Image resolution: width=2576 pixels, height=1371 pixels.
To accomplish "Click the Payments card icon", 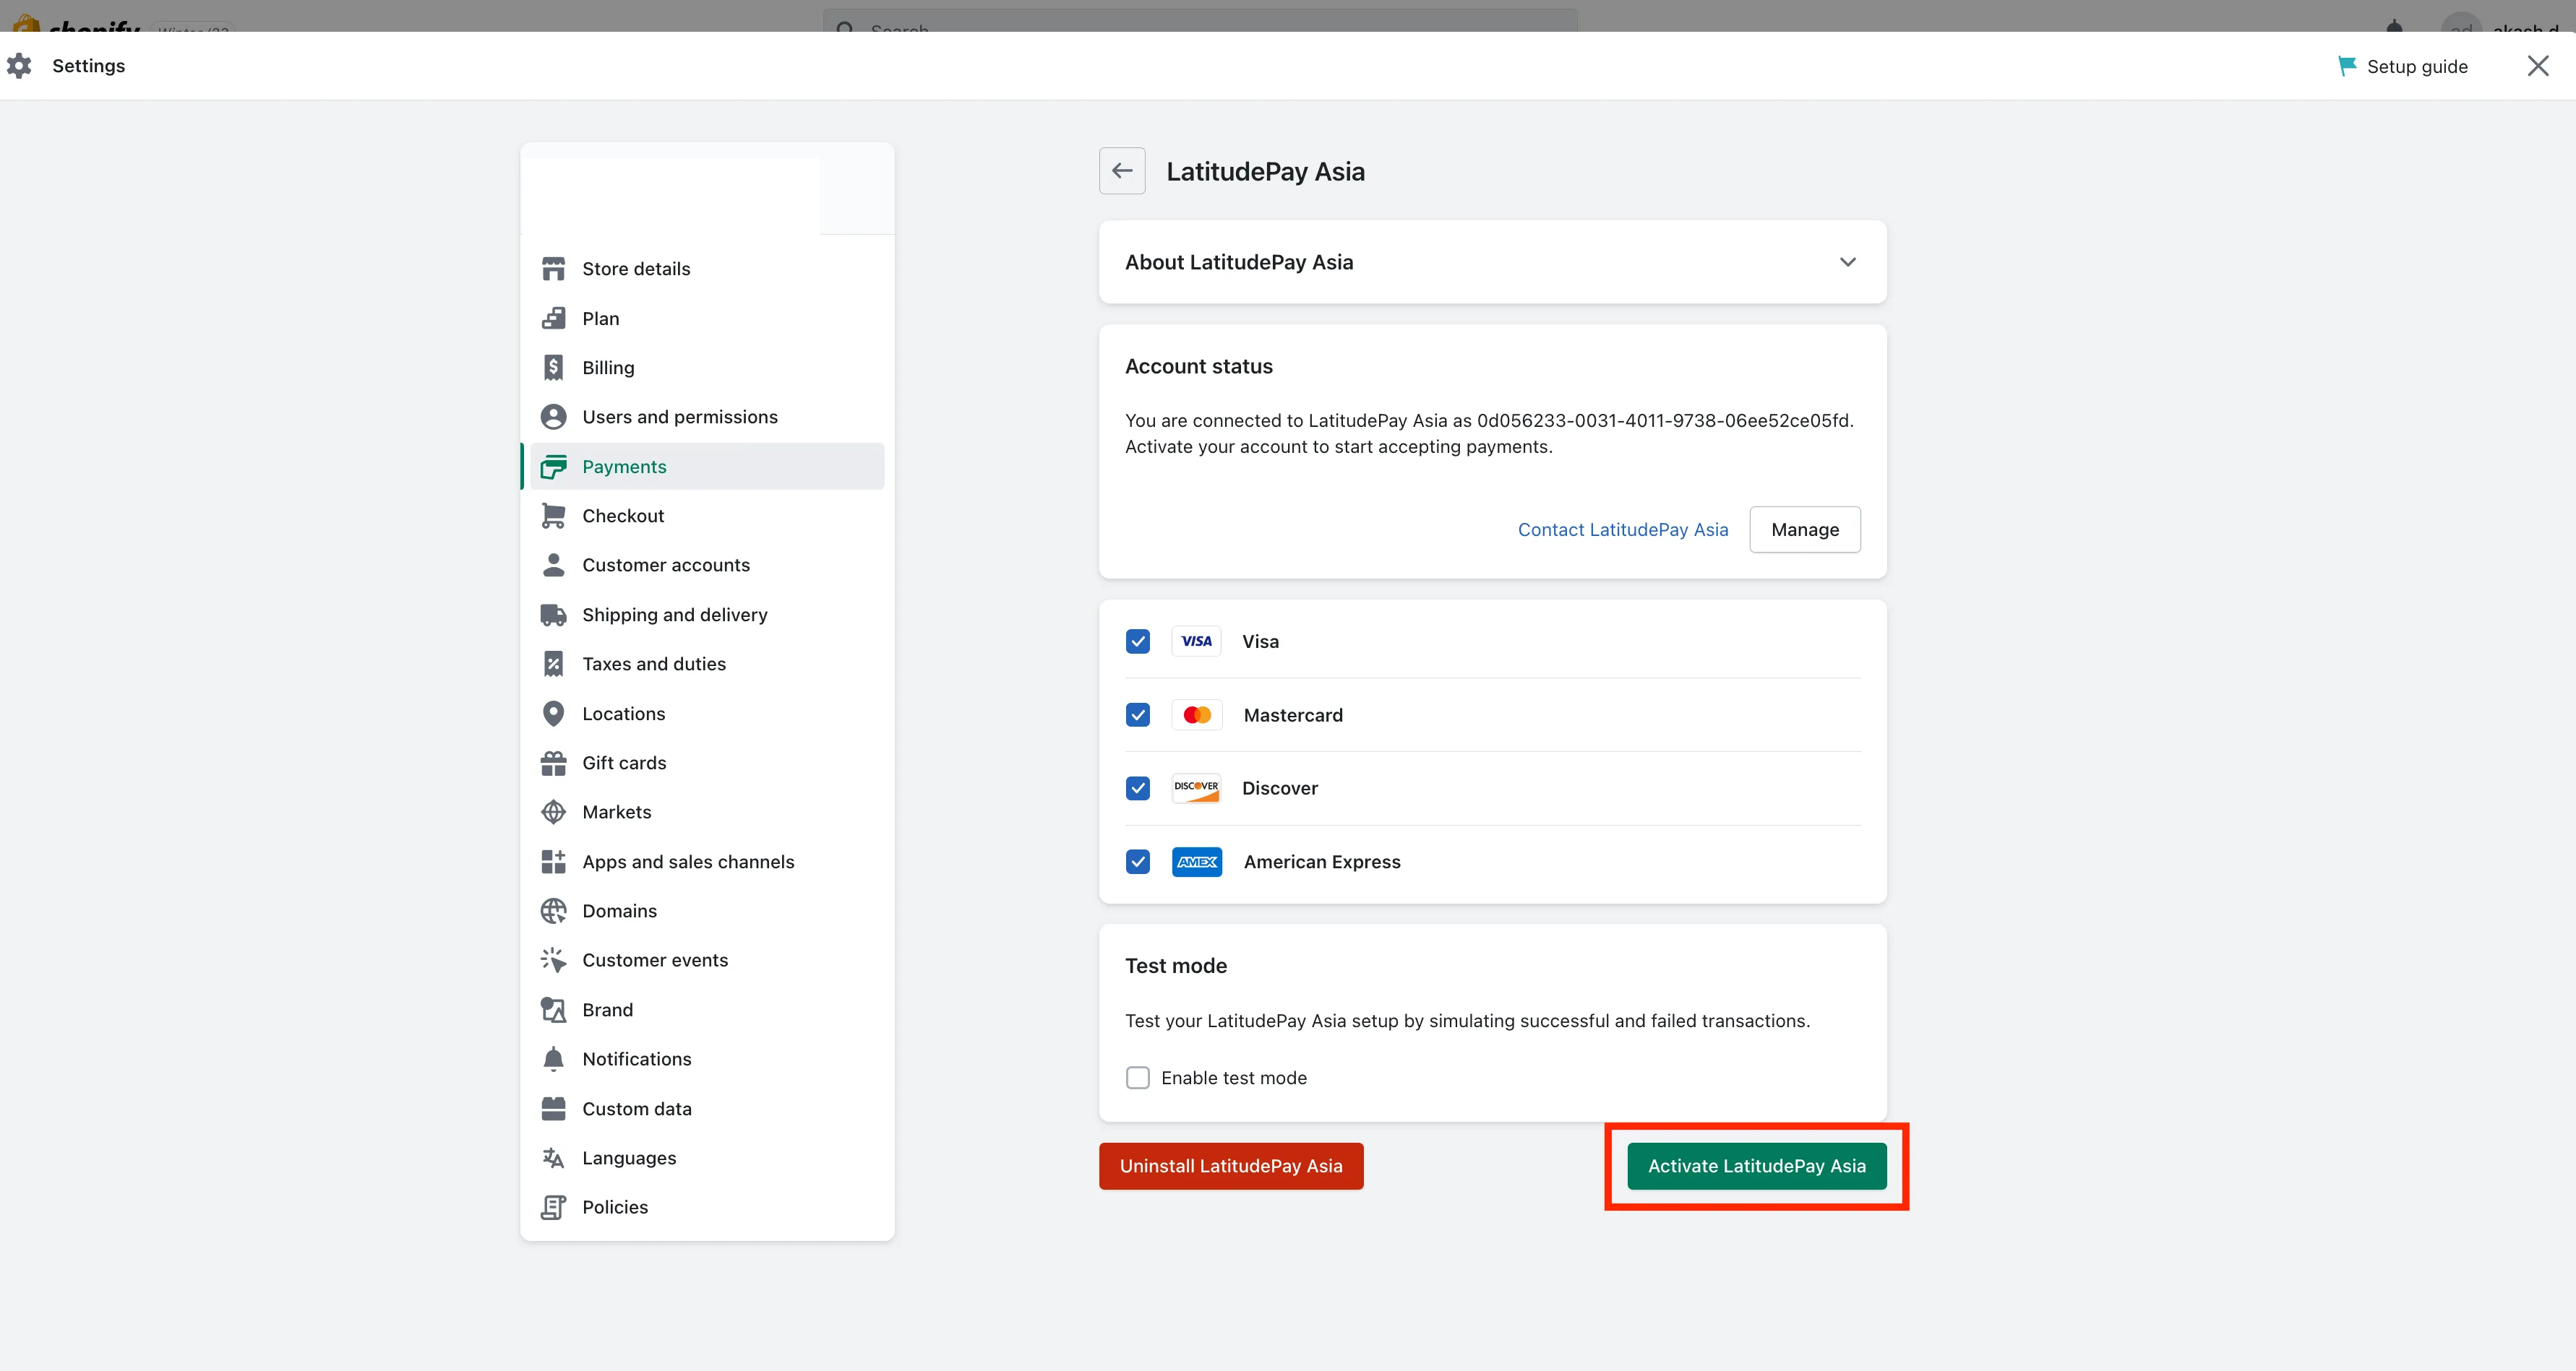I will (553, 467).
